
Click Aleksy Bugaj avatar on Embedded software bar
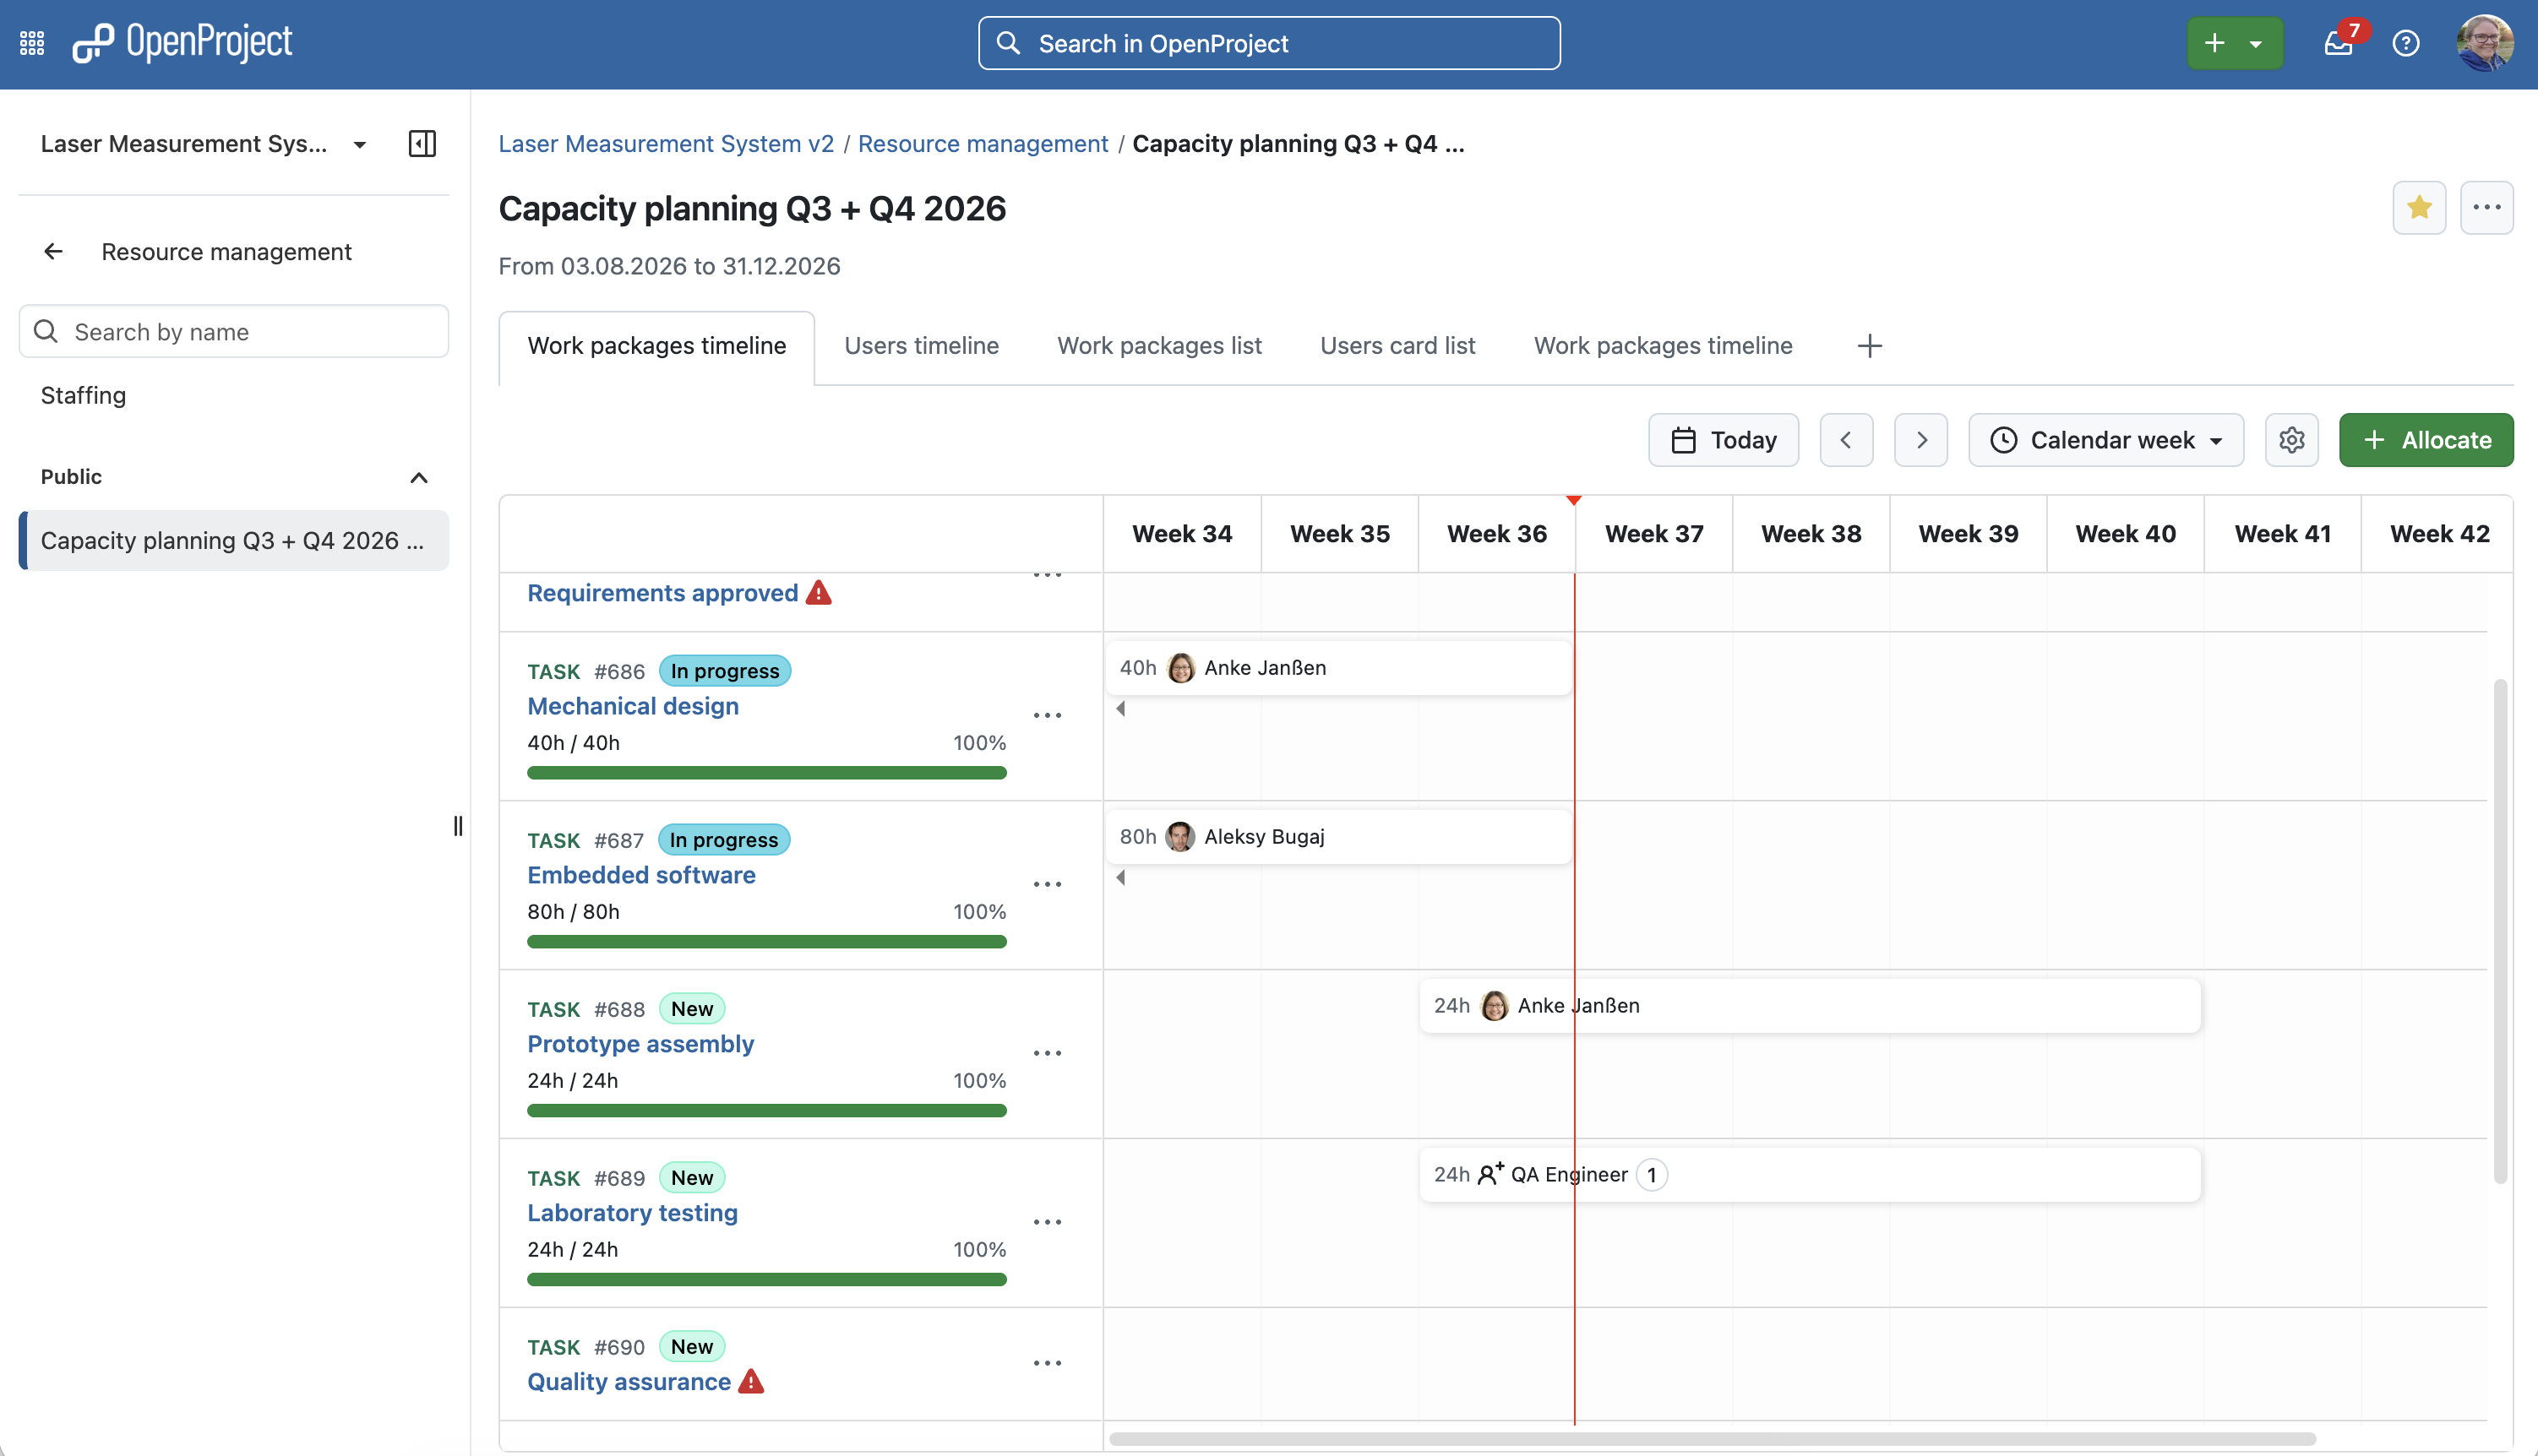[x=1180, y=837]
